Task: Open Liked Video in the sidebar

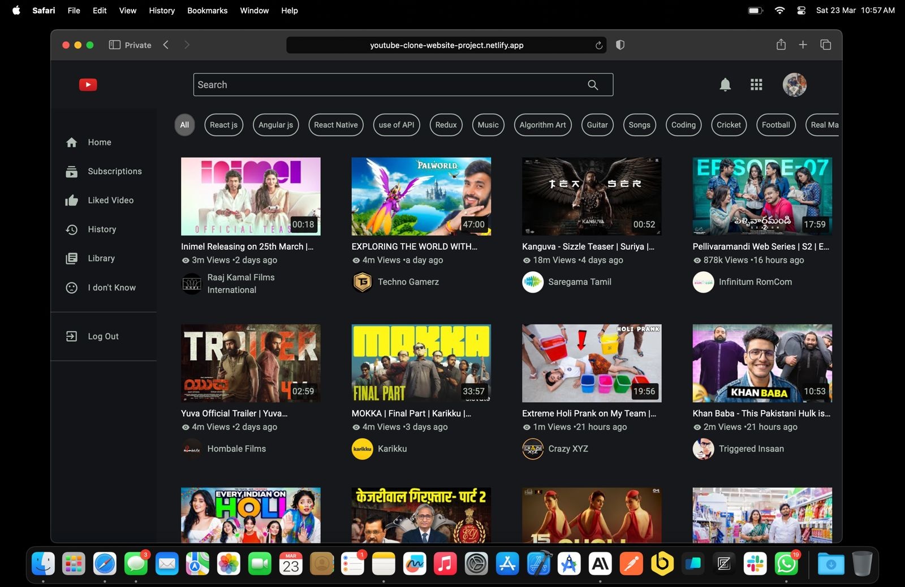Action: 110,200
